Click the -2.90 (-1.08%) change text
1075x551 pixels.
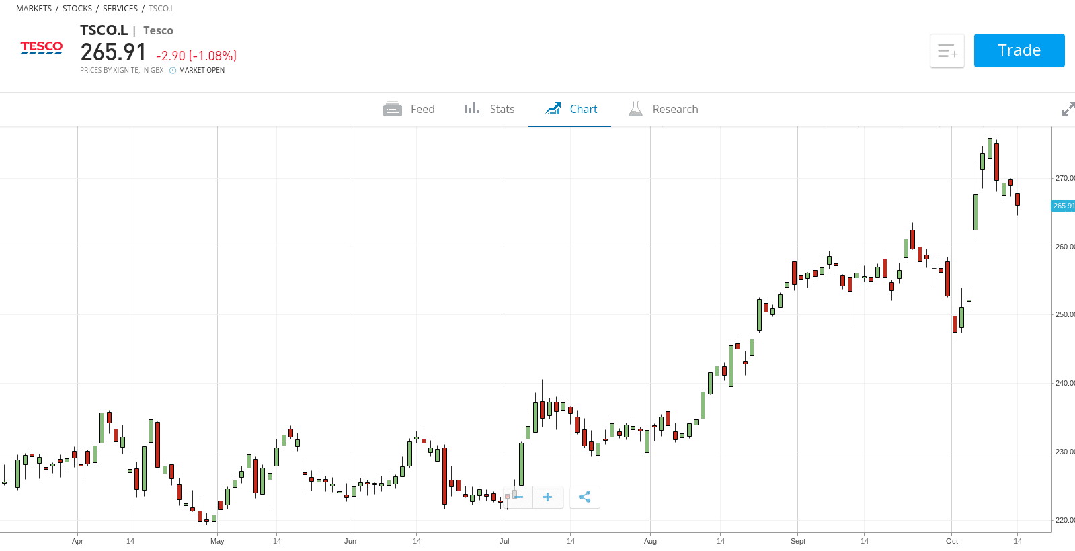[x=196, y=56]
